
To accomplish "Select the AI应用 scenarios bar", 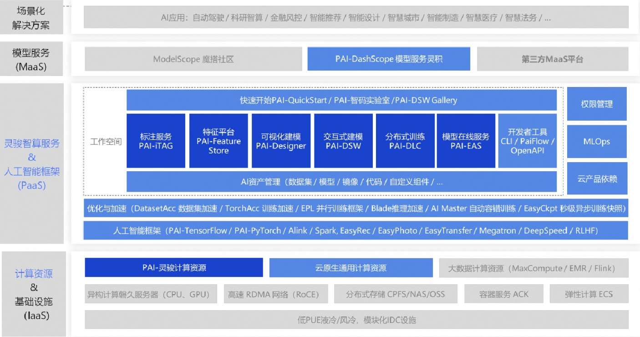I will point(356,18).
